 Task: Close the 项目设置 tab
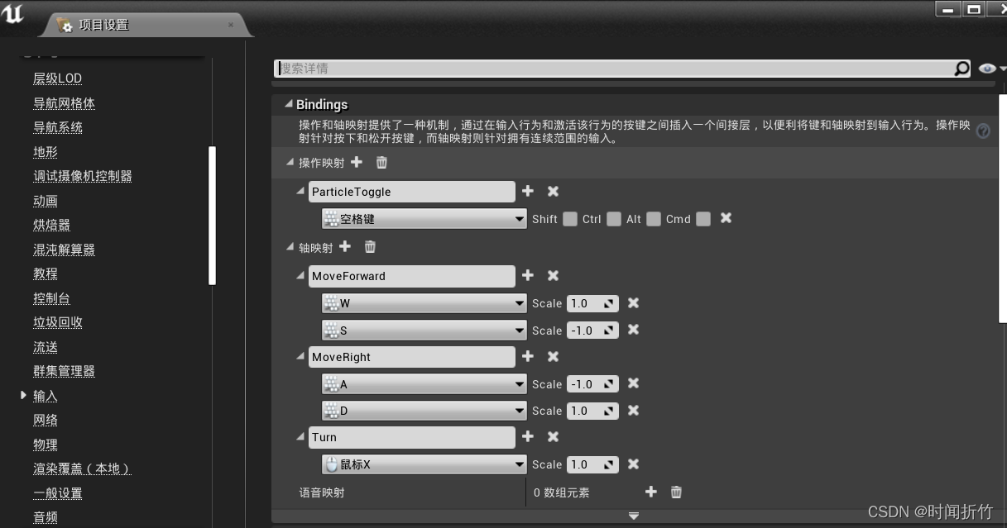tap(231, 25)
